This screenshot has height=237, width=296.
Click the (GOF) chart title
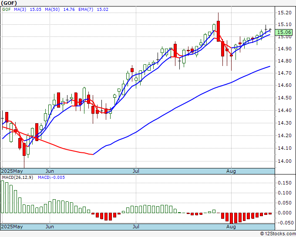[x=9, y=3]
